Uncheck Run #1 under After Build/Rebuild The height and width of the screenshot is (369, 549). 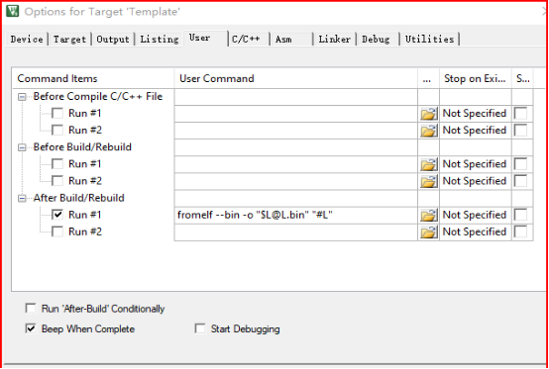pyautogui.click(x=57, y=215)
